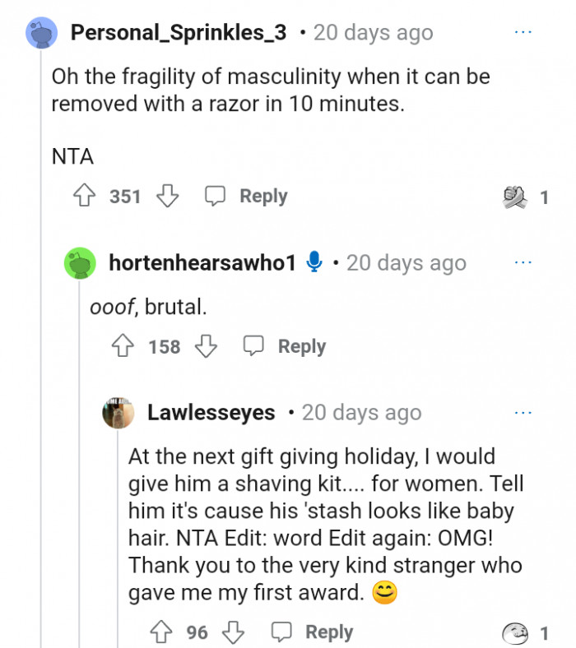Visit Lawlesseyes' profile via username

pos(211,413)
